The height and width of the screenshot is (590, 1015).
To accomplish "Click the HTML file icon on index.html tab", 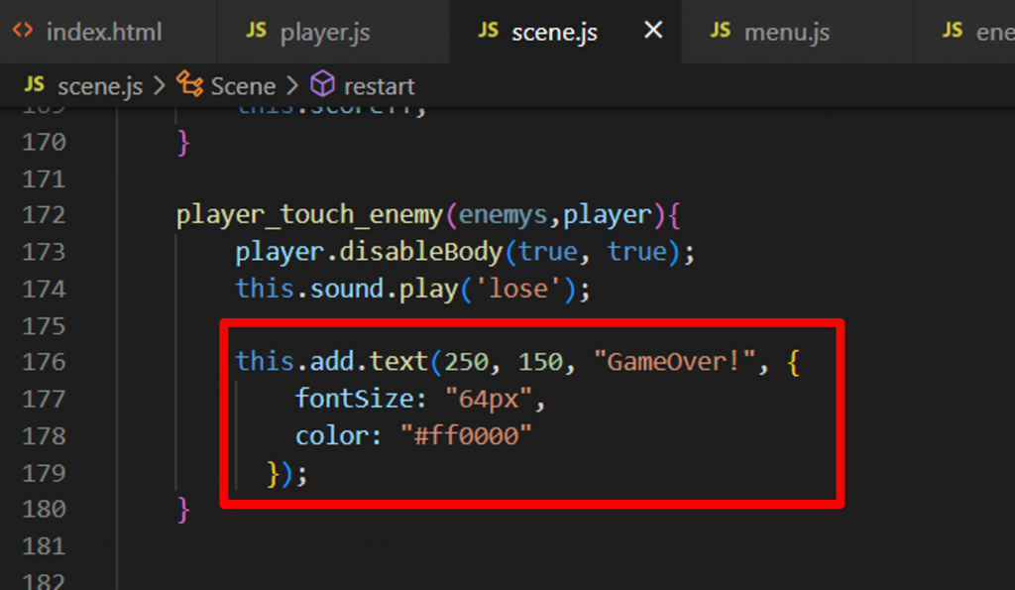I will pos(24,31).
